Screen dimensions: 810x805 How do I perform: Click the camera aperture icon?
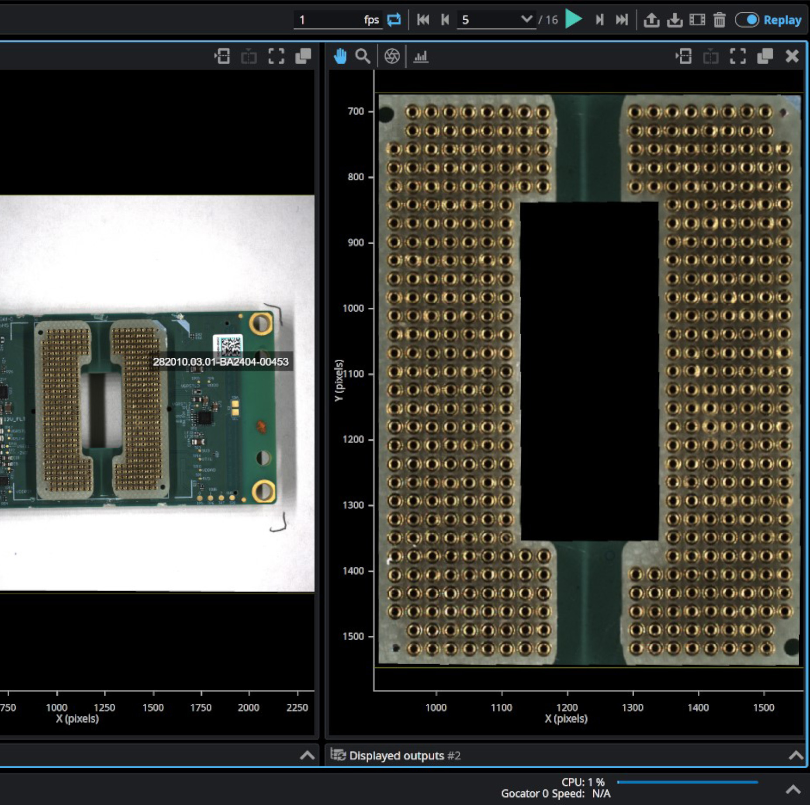point(391,56)
